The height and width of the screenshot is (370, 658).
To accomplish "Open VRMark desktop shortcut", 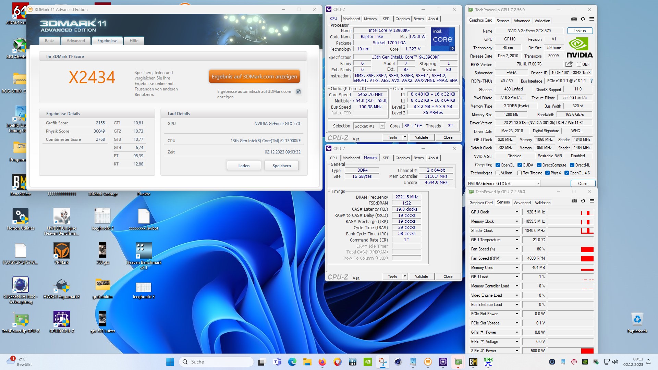I will 62,254.
